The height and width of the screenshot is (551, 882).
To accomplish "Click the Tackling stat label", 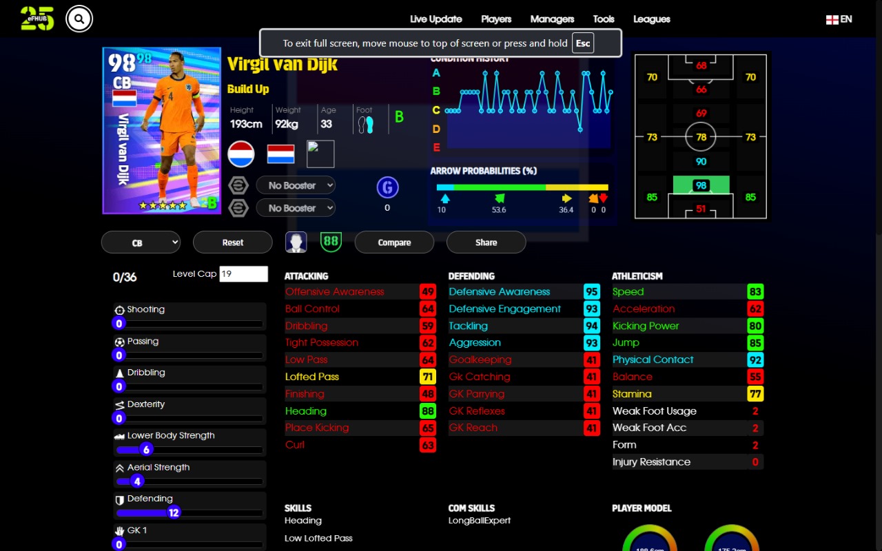I will point(468,326).
